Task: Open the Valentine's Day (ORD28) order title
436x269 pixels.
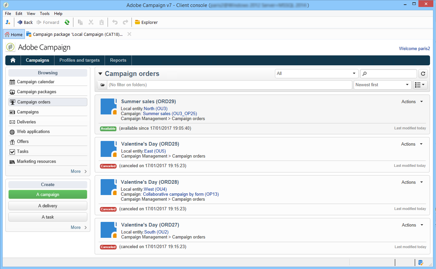Action: (150, 182)
